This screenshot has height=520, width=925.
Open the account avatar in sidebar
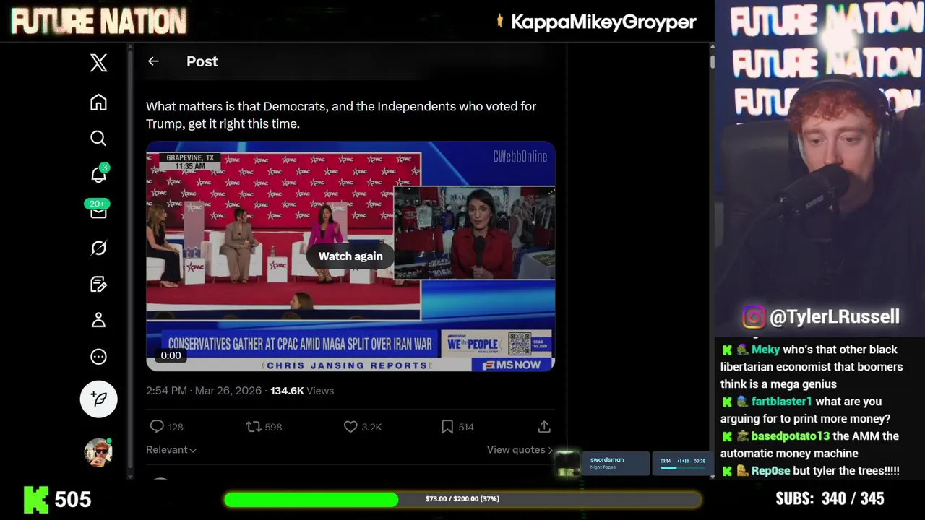(x=98, y=452)
